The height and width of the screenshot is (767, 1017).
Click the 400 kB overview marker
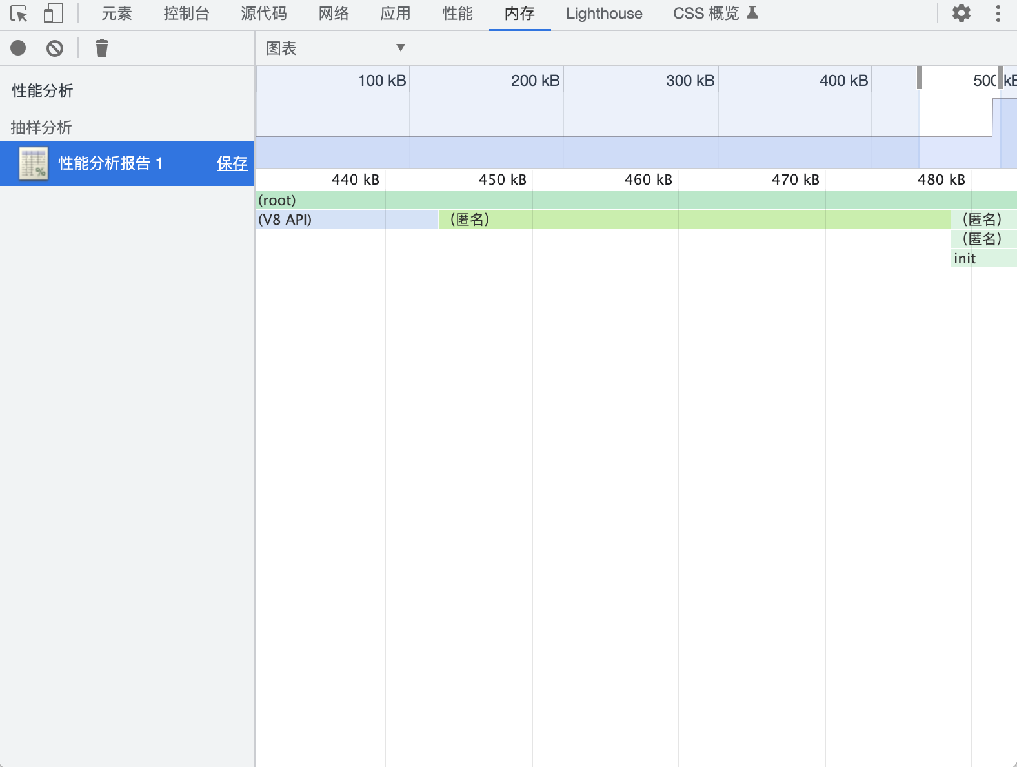(844, 81)
